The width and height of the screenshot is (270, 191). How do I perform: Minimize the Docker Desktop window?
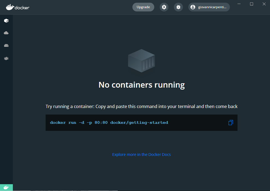click(239, 4)
